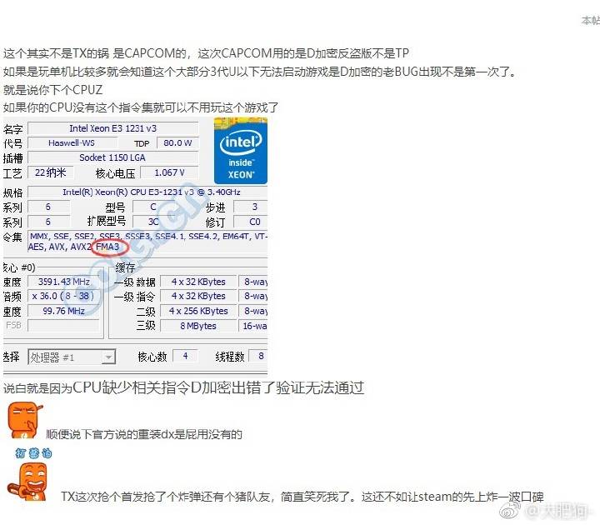The height and width of the screenshot is (525, 600).
Task: Click the line '就是说你下个CPUZ'
Action: 52,90
